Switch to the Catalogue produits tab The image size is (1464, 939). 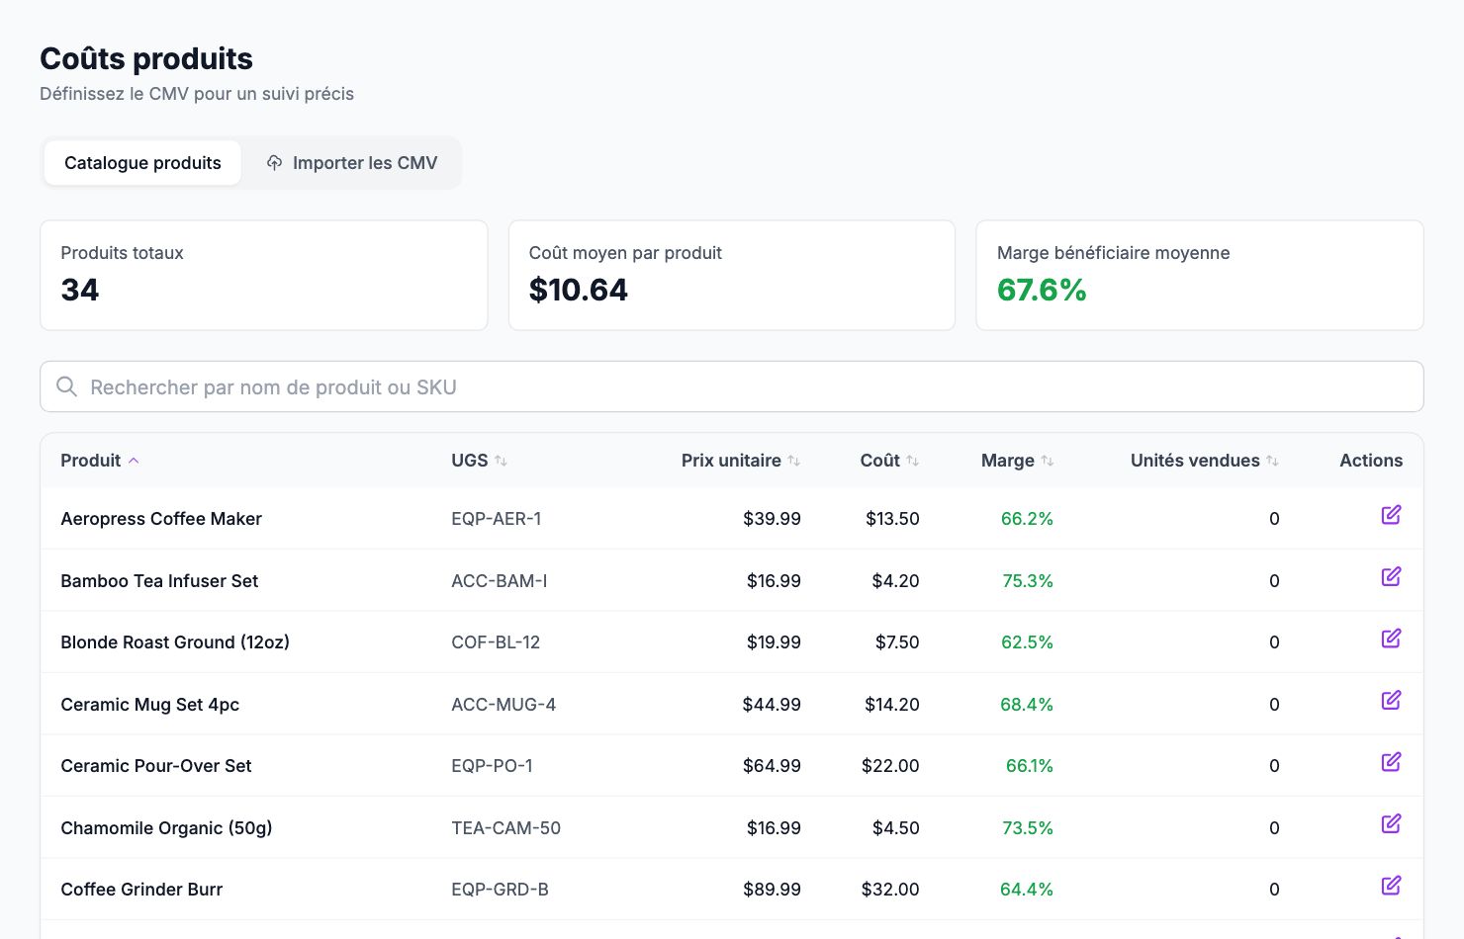142,163
